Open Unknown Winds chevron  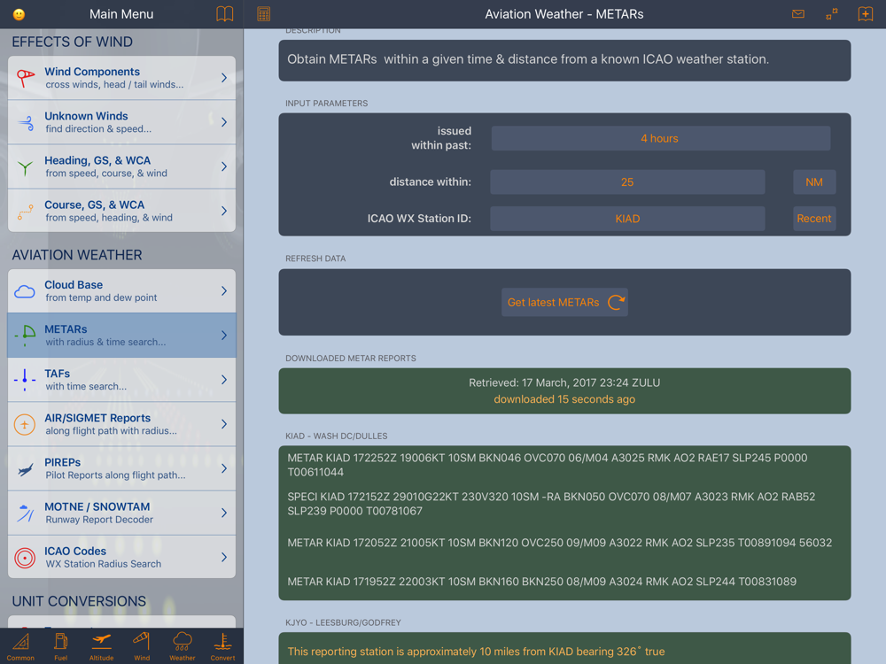(224, 122)
